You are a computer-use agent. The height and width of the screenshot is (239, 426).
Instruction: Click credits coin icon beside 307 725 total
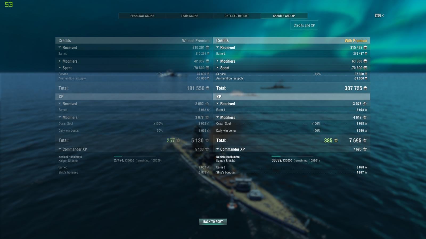(365, 88)
